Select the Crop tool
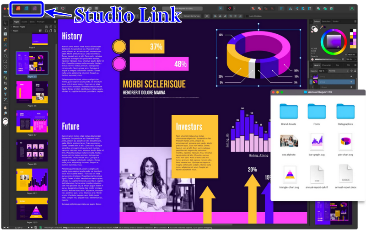Viewport: 366px width, 230px height. (5, 83)
